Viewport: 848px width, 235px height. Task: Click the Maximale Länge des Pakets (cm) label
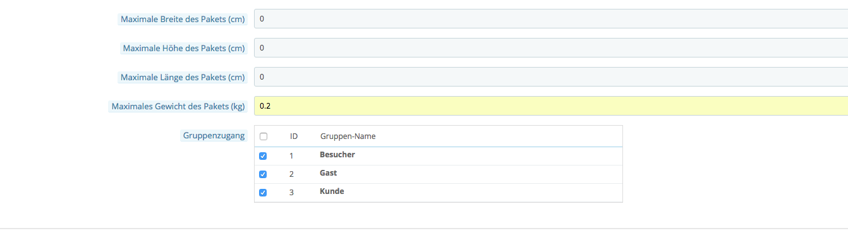tap(183, 77)
